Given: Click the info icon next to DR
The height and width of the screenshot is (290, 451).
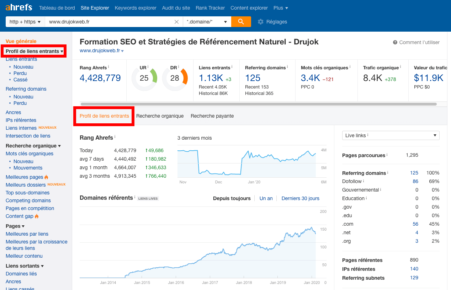Looking at the screenshot, I should pos(178,67).
